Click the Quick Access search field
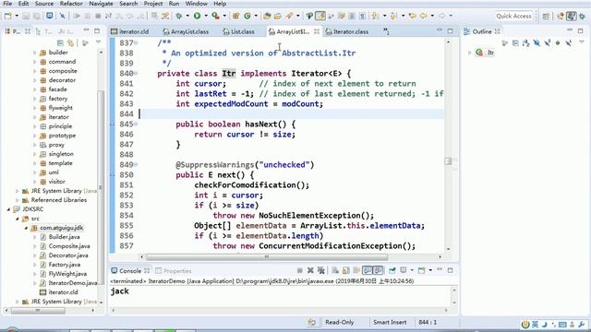This screenshot has width=591, height=332. pos(513,17)
